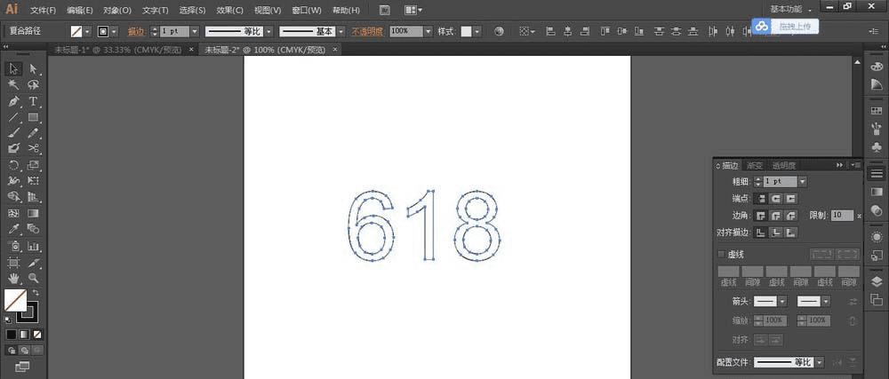This screenshot has width=889, height=379.
Task: Select the Scissors tool
Action: tap(34, 149)
